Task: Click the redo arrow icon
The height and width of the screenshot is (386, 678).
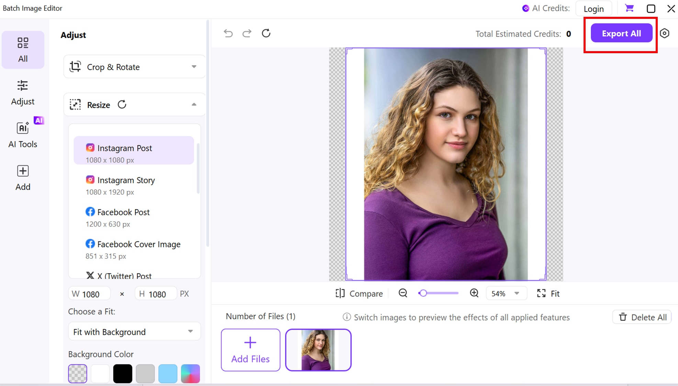Action: click(247, 33)
